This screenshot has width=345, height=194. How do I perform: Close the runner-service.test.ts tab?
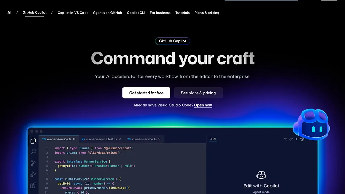coord(120,139)
